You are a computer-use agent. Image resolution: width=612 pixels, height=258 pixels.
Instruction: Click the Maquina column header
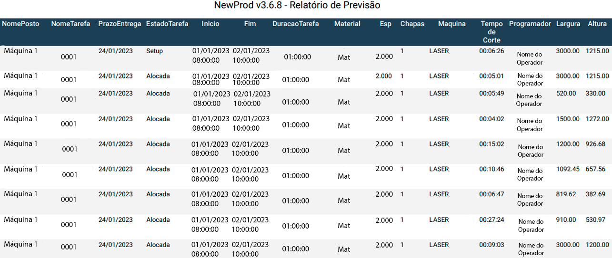452,24
